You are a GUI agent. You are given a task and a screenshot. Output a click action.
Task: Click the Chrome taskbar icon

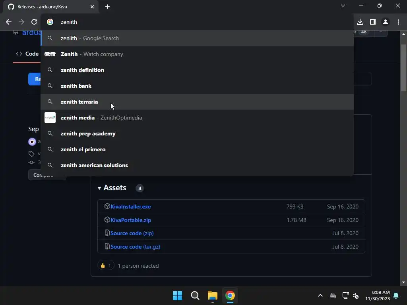point(230,295)
